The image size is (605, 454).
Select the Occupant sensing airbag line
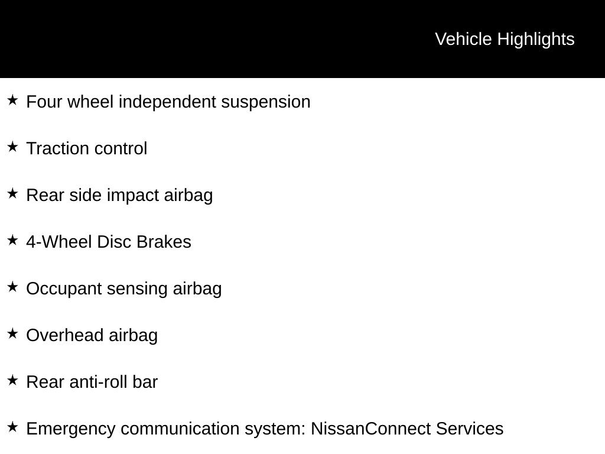pyautogui.click(x=124, y=288)
